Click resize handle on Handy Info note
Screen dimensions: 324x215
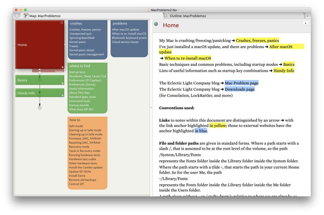[62, 95]
